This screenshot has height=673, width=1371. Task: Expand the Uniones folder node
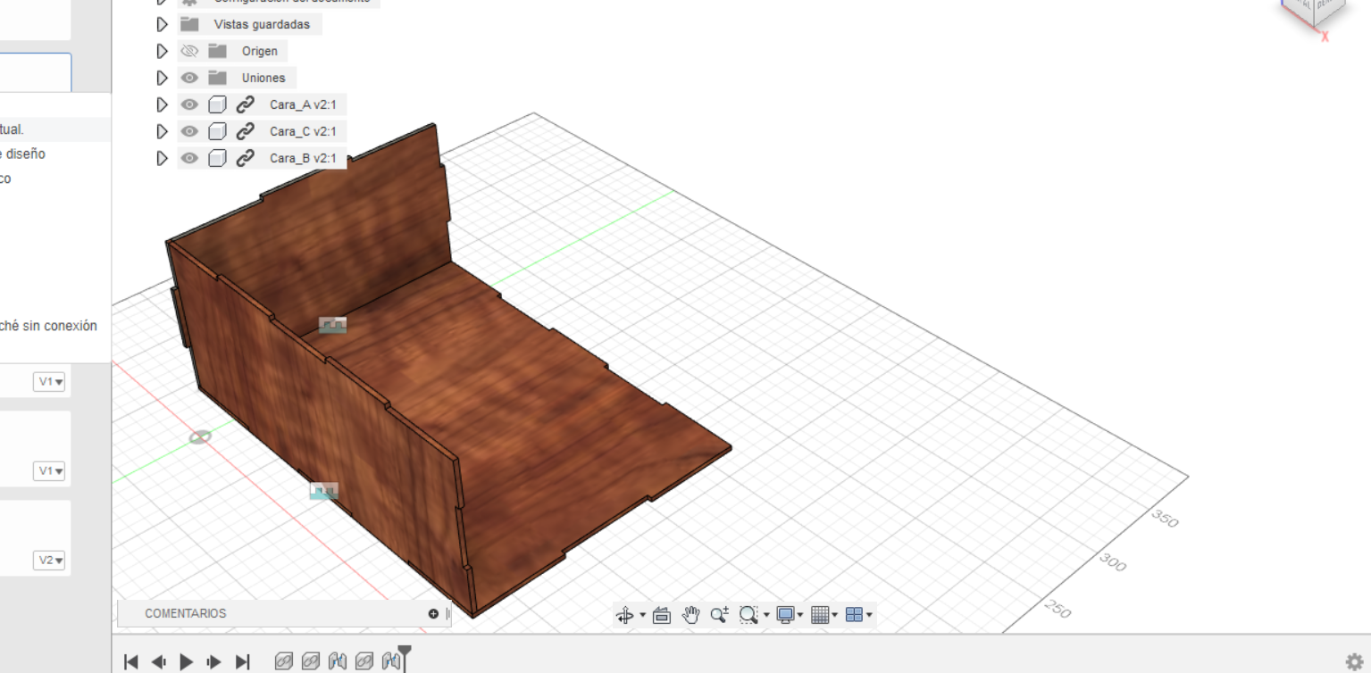(x=162, y=78)
